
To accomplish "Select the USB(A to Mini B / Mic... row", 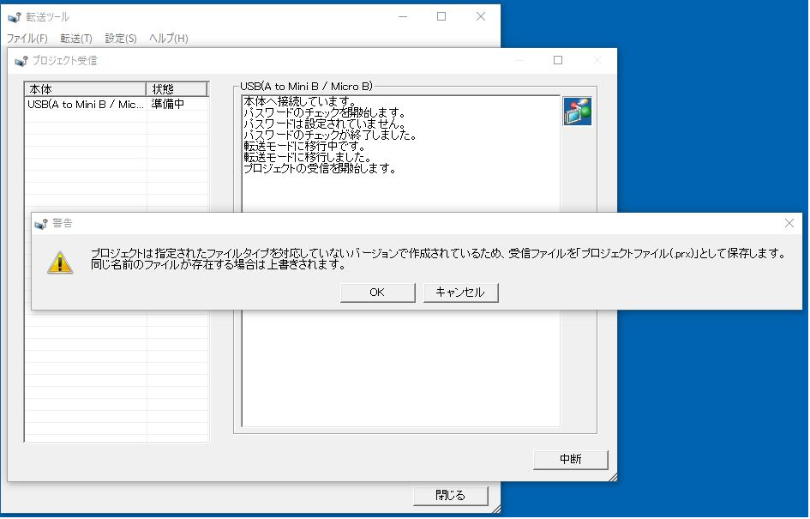I will click(117, 105).
